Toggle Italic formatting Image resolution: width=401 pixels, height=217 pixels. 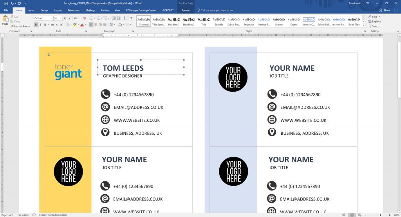40,25
